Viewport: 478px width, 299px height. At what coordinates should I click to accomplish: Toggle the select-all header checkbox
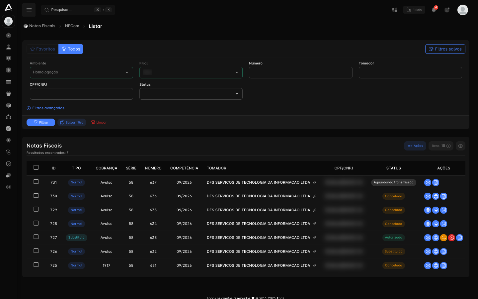tap(36, 167)
